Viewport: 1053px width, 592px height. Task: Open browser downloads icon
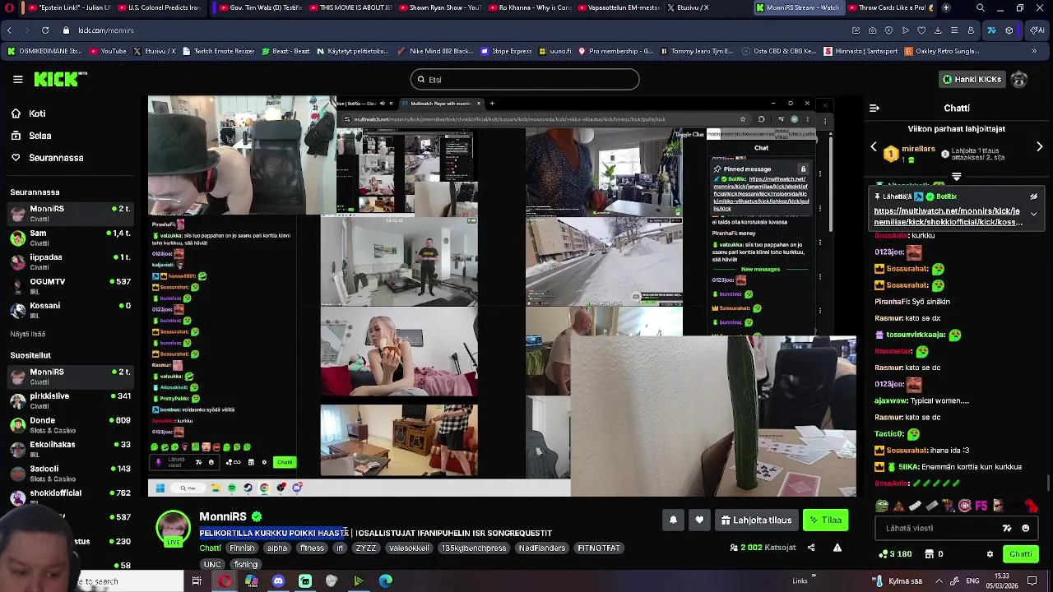pyautogui.click(x=938, y=30)
